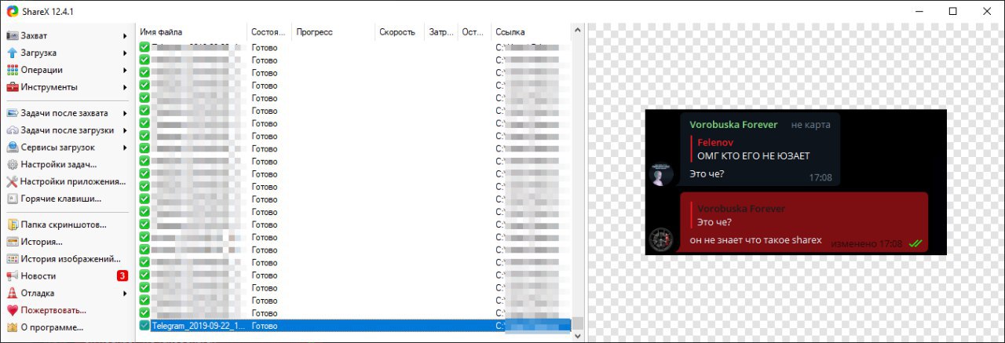Click the Захват camera icon
Viewport: 1005px width, 343px height.
(13, 36)
